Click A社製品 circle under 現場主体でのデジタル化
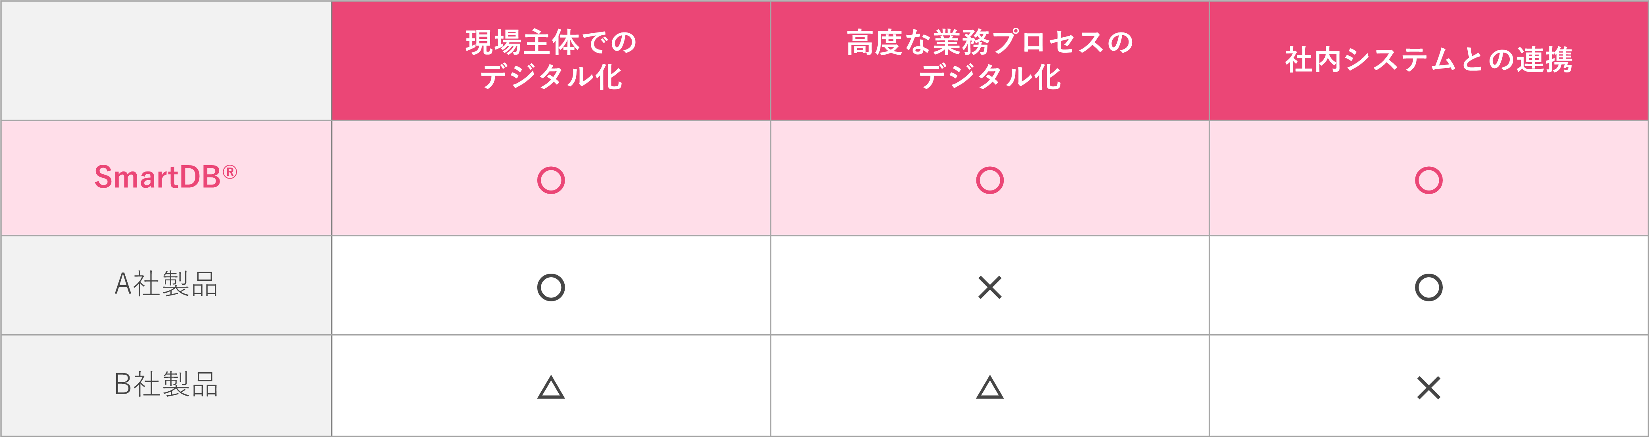This screenshot has height=438, width=1650. click(x=551, y=288)
